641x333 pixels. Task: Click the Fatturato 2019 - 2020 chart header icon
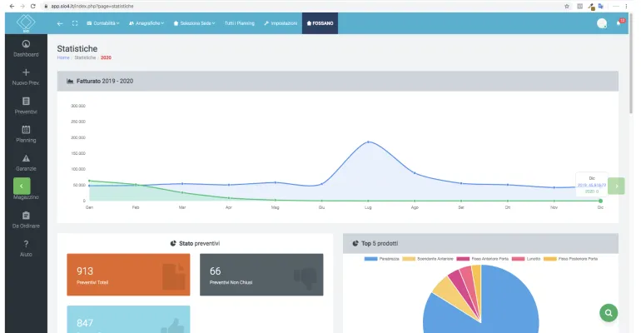coord(70,81)
